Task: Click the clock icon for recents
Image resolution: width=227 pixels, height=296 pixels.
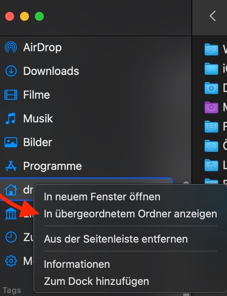Action: (x=11, y=237)
